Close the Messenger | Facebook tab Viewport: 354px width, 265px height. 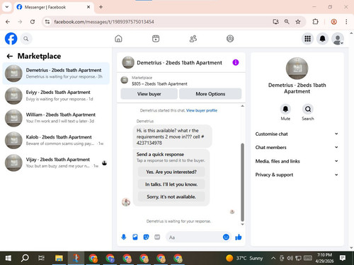click(x=88, y=7)
